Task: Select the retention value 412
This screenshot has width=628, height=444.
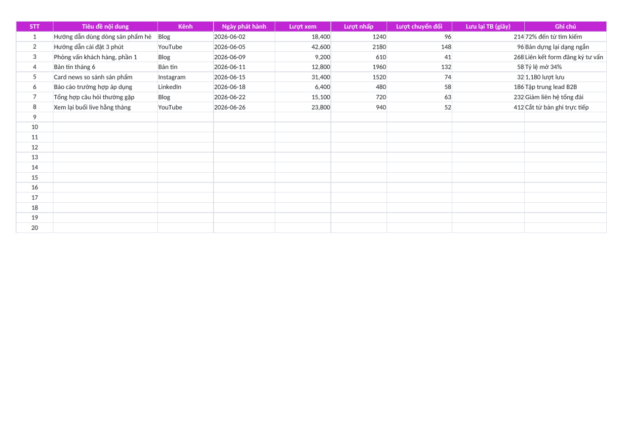Action: (x=488, y=107)
